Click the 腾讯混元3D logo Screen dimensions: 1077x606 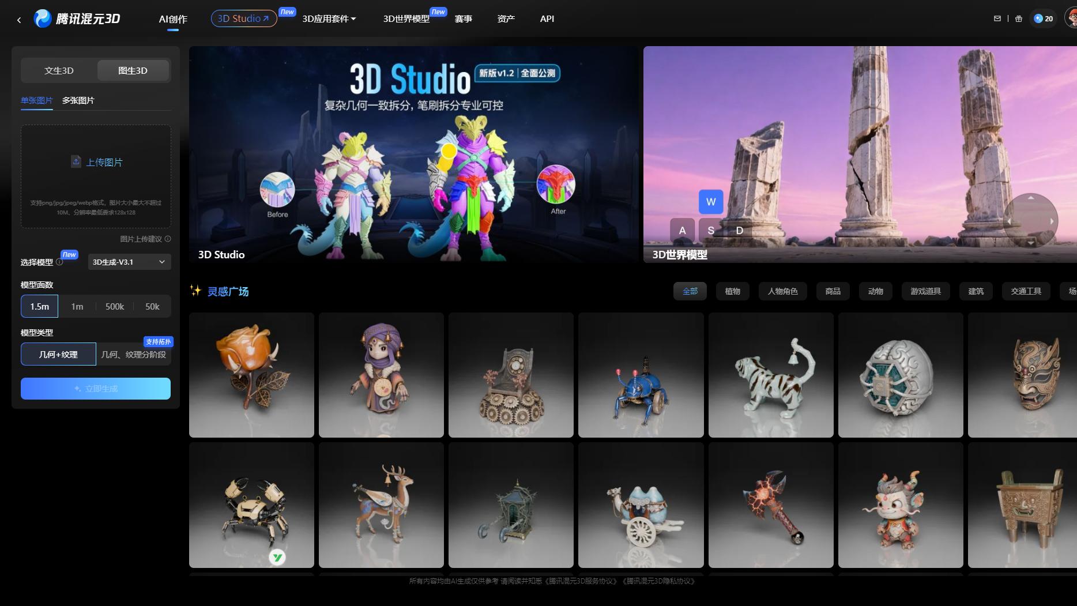pyautogui.click(x=77, y=18)
